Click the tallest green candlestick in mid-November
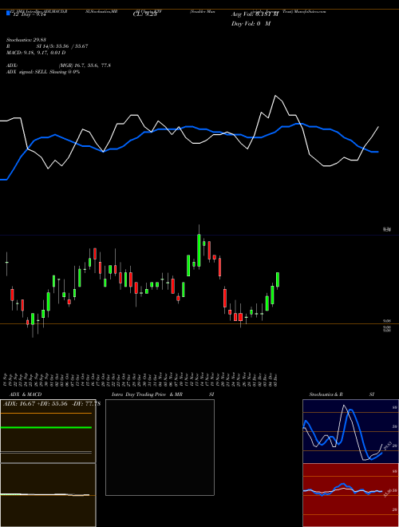 tap(199, 251)
